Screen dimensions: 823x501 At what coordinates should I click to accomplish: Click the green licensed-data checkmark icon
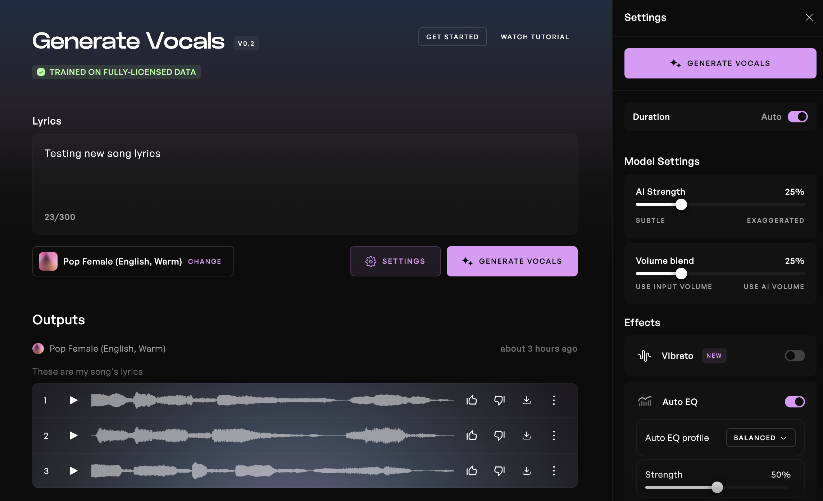[x=41, y=72]
